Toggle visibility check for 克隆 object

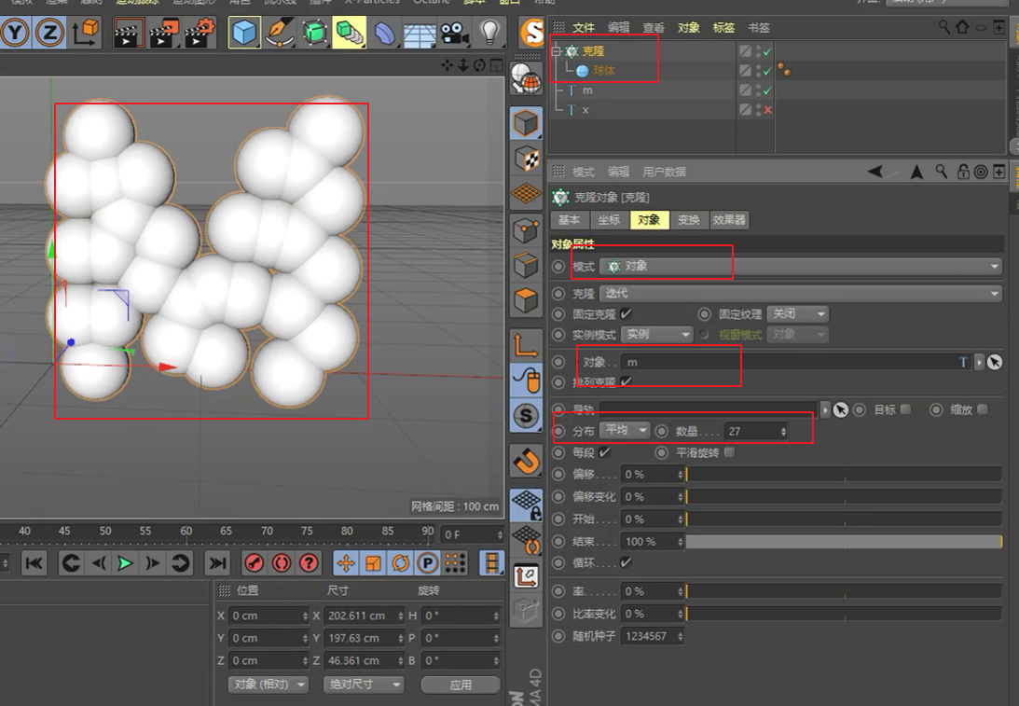click(767, 51)
